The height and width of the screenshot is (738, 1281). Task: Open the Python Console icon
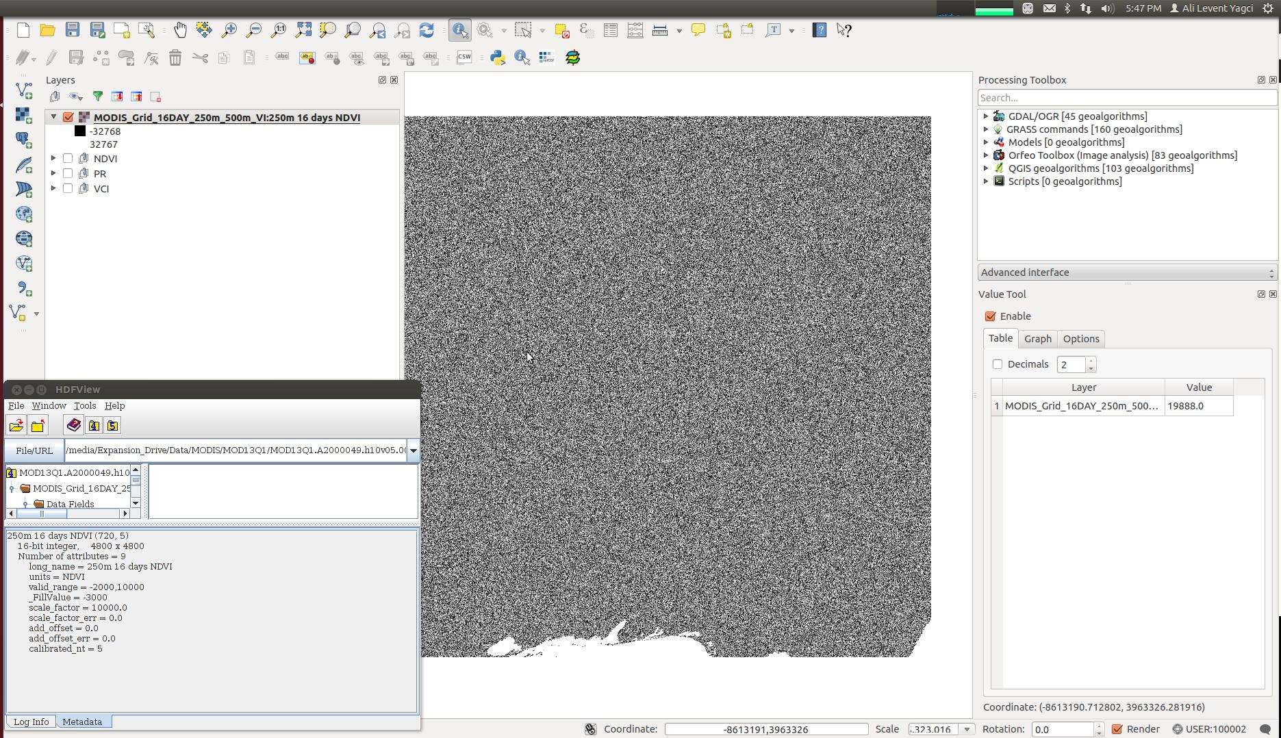tap(498, 58)
